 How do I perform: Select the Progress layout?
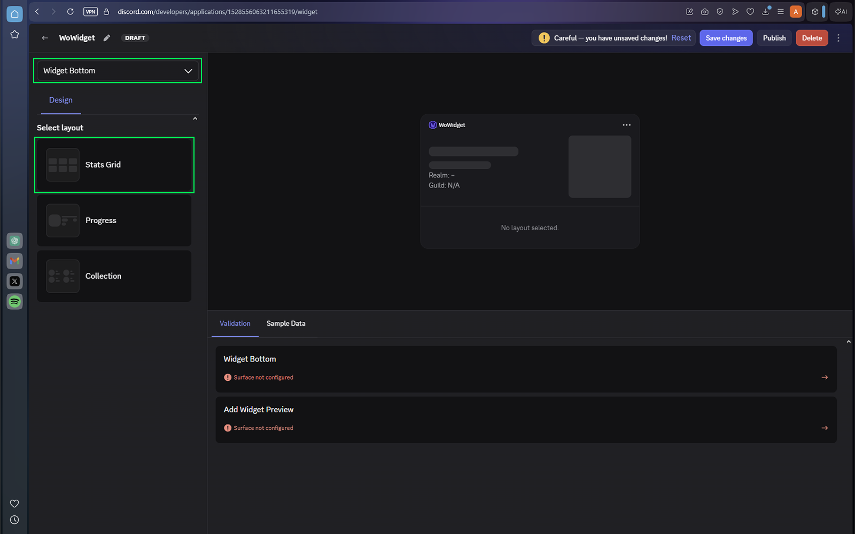coord(114,221)
